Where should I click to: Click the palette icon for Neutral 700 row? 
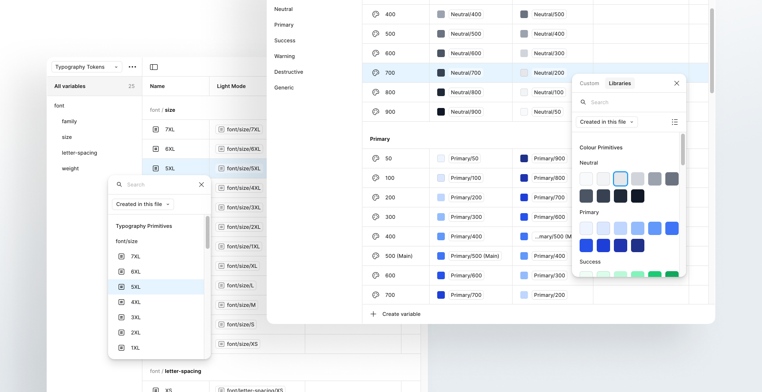[x=376, y=73]
